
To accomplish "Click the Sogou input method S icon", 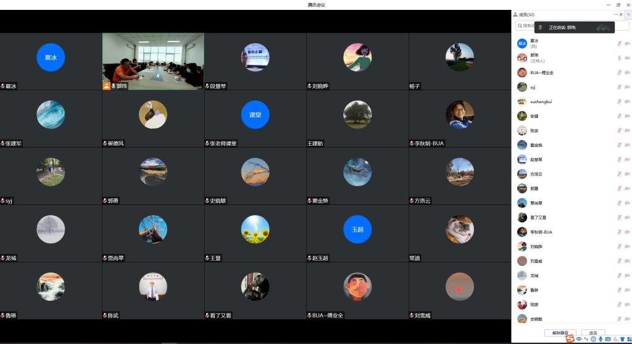I will pyautogui.click(x=570, y=338).
